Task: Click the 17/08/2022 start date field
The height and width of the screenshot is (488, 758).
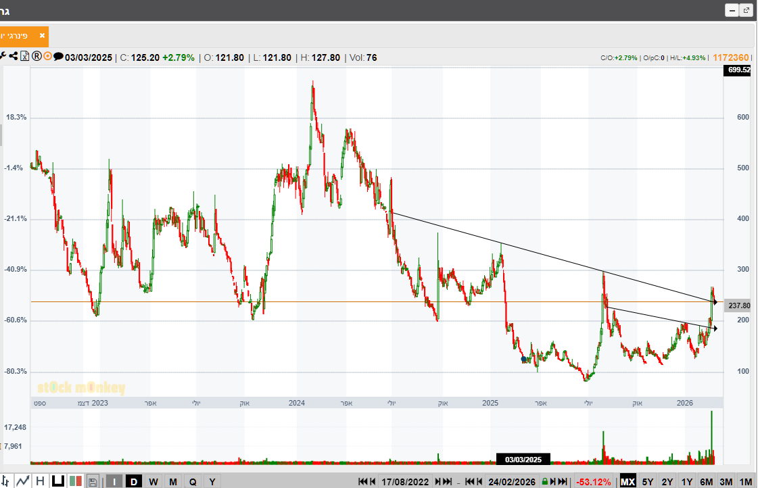Action: (x=406, y=482)
